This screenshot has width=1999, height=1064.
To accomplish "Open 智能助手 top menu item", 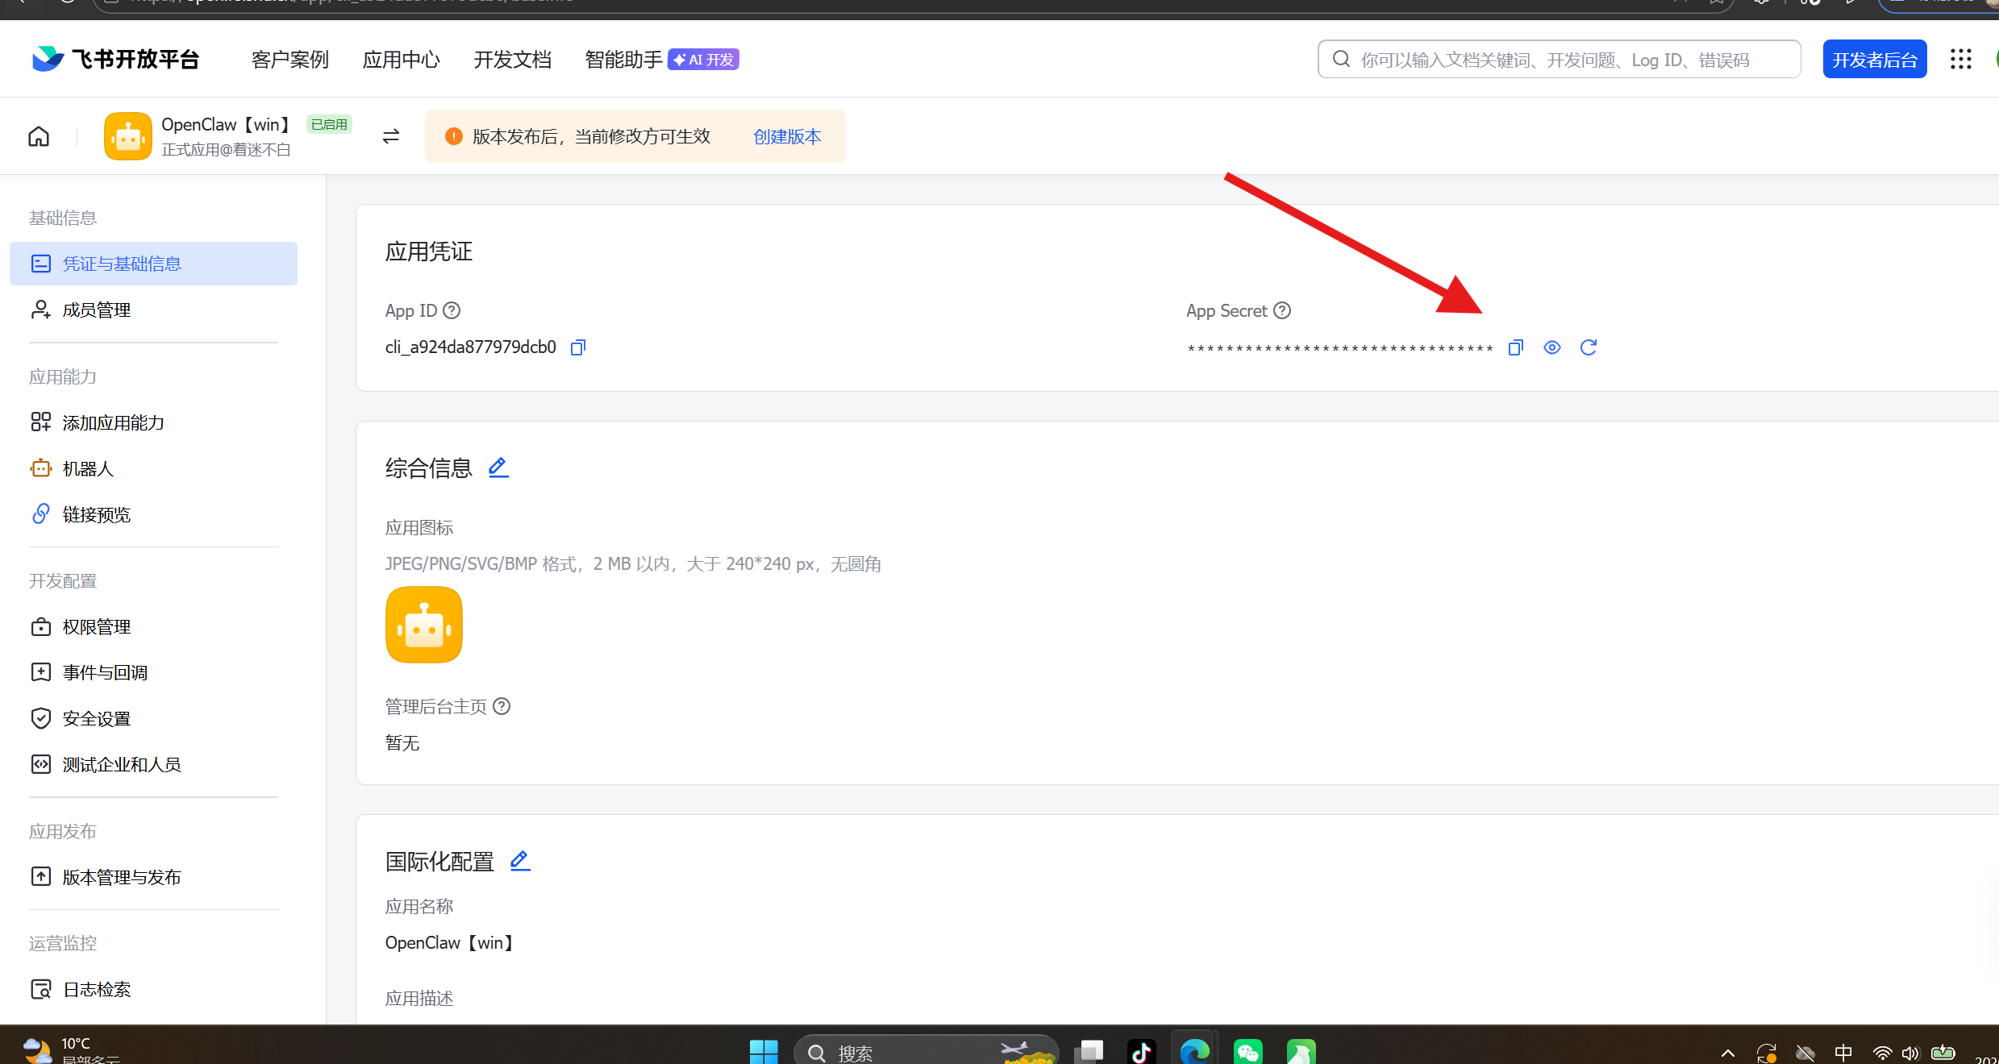I will pyautogui.click(x=623, y=60).
